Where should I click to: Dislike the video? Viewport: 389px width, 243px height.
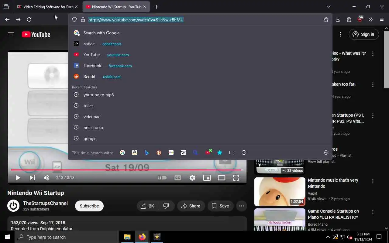pyautogui.click(x=166, y=206)
